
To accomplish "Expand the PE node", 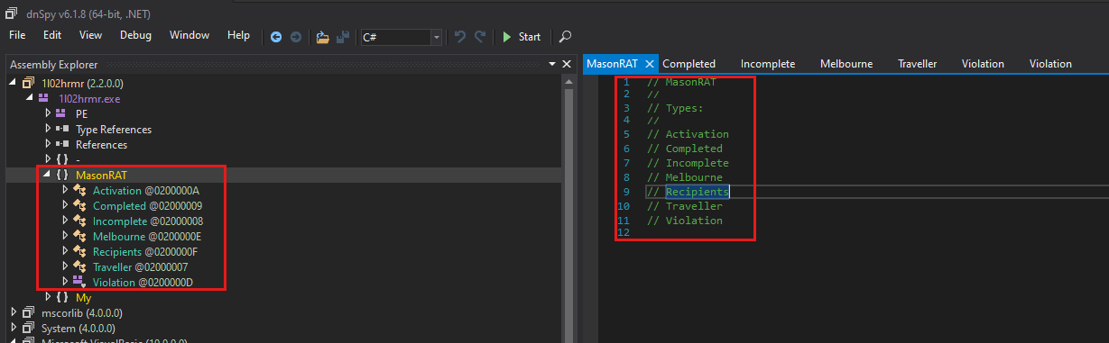I will pyautogui.click(x=48, y=113).
